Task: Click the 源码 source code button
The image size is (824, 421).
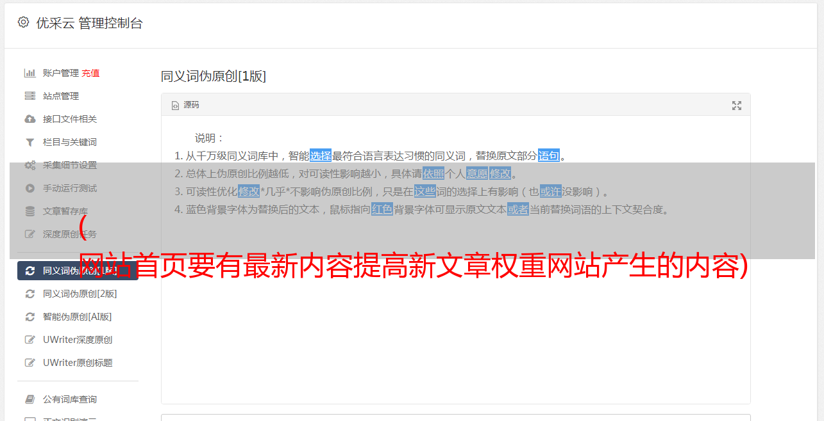Action: click(185, 105)
